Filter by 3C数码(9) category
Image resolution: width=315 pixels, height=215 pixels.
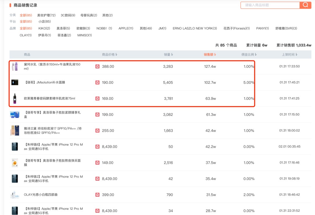(68, 15)
